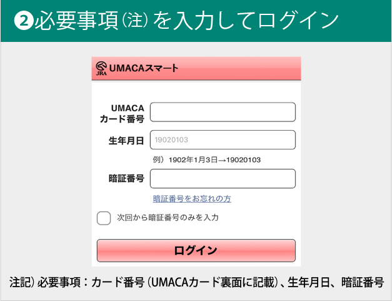Viewport: 392px width, 301px height.
Task: Click the 生年月日 field label
Action: pyautogui.click(x=126, y=140)
